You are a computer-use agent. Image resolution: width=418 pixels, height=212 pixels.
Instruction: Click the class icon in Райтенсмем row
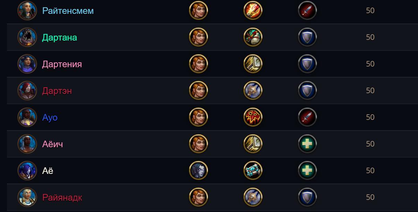[x=253, y=10]
